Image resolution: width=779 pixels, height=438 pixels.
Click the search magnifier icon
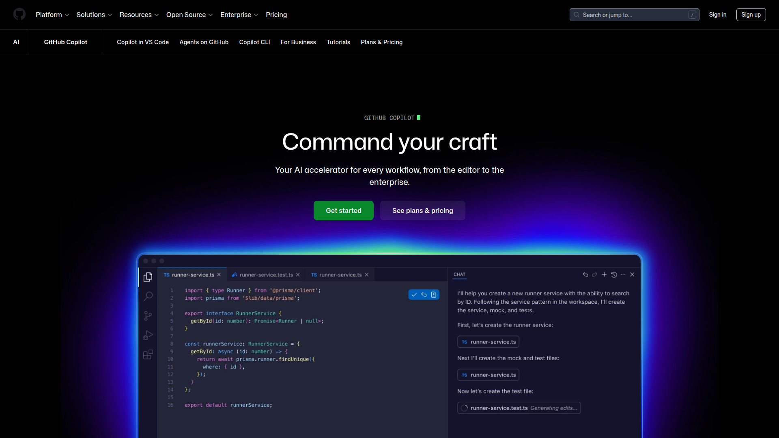pyautogui.click(x=577, y=15)
